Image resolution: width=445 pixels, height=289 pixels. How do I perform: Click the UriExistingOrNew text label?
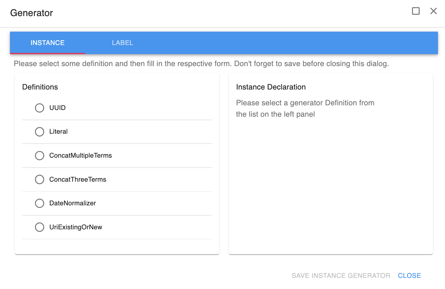click(x=76, y=227)
